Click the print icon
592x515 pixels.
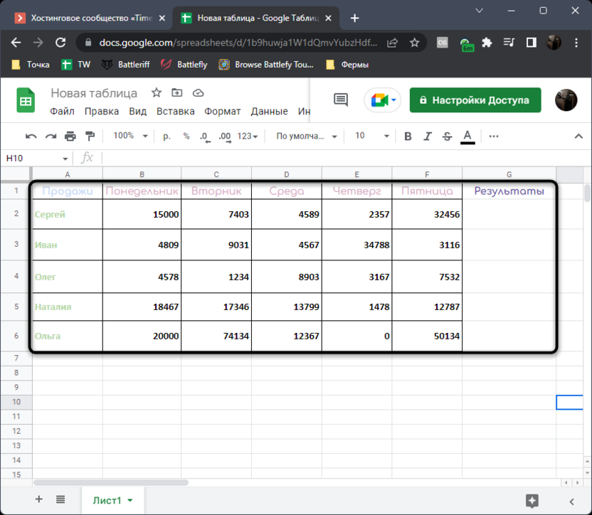70,137
